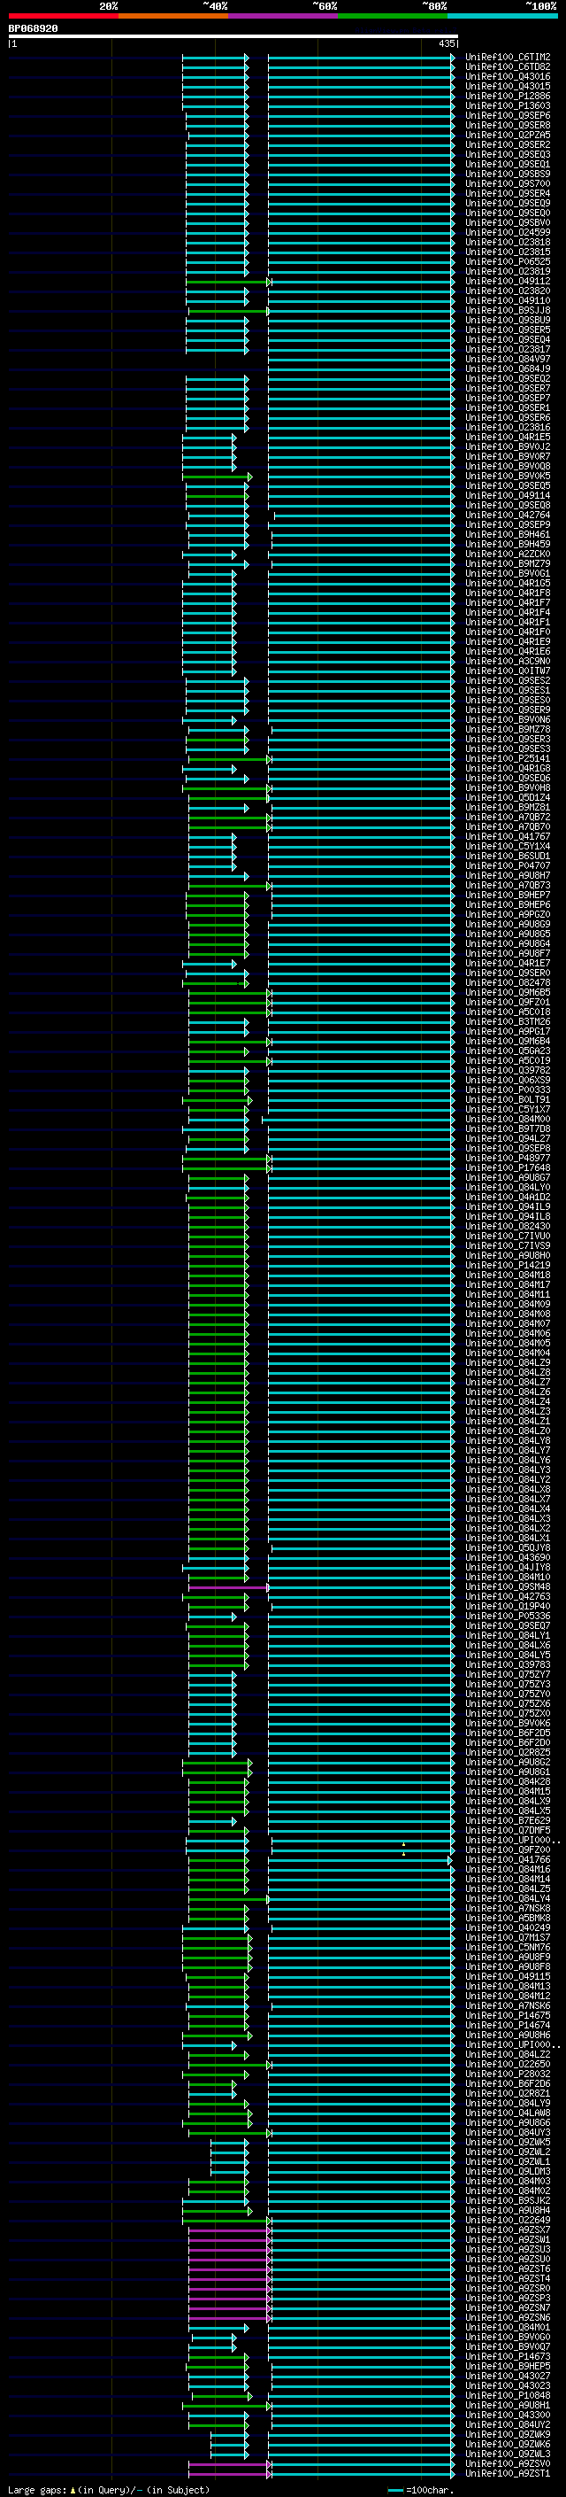Select hit label UniRef100_C7IVU0
Image resolution: width=566 pixels, height=2497 pixels.
coord(508,1236)
